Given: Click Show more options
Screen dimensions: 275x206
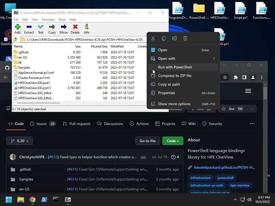Looking at the screenshot, I should tap(183, 104).
